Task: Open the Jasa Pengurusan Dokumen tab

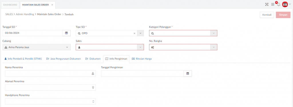Action: coord(64,59)
